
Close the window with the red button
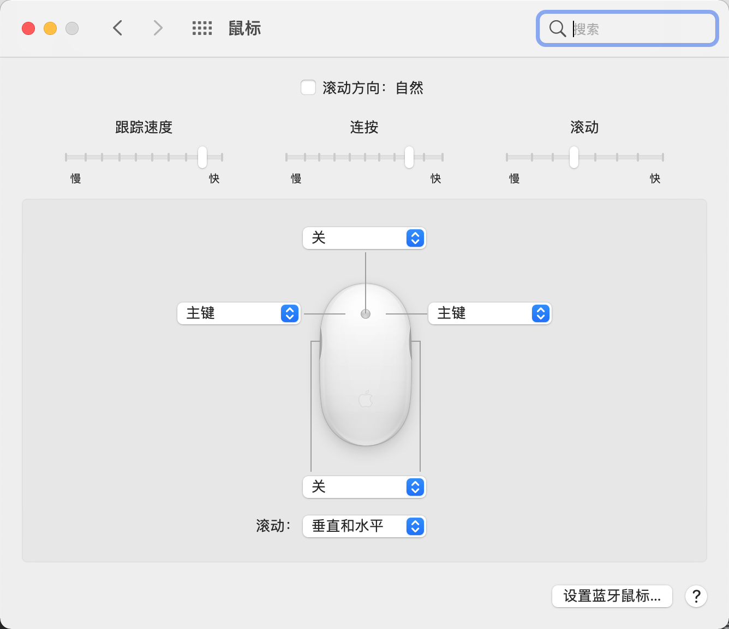28,28
